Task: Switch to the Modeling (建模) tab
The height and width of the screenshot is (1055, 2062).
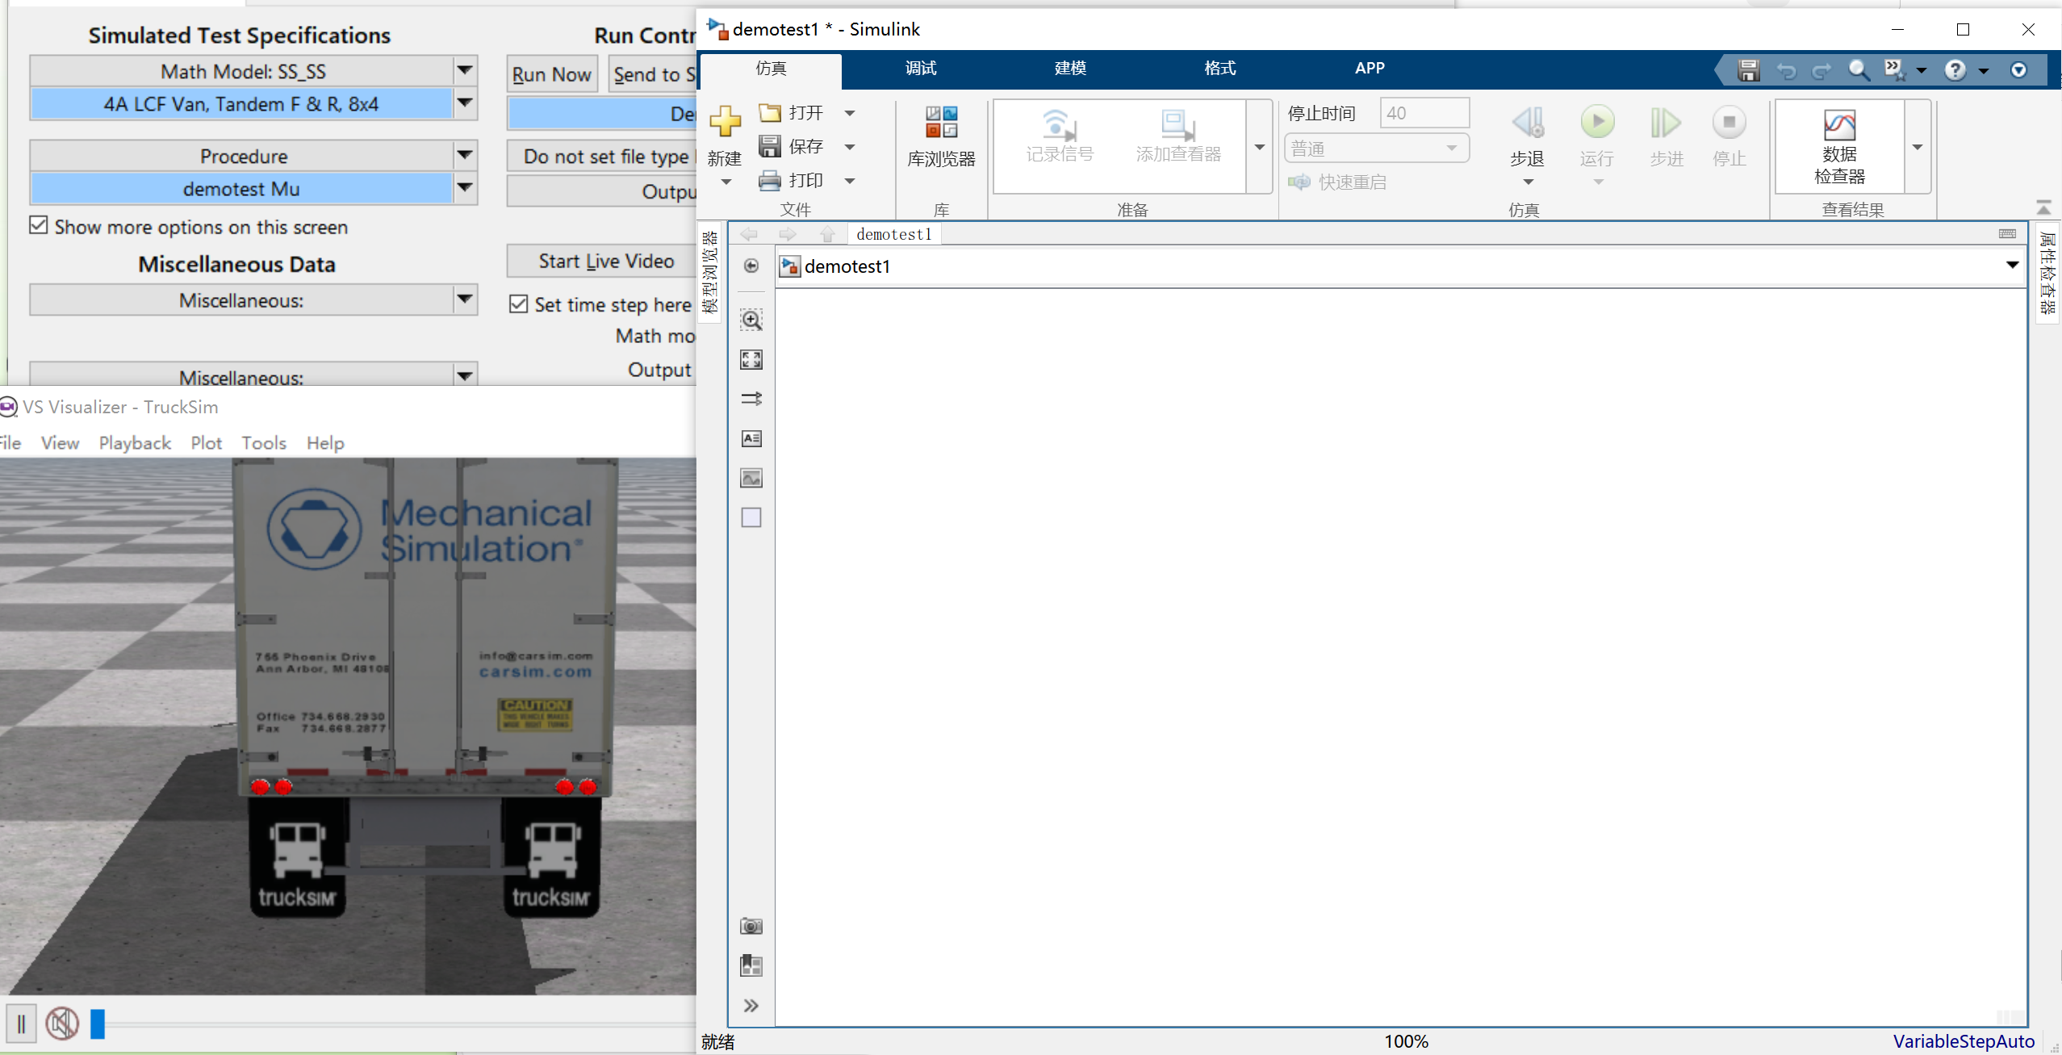Action: coord(1070,69)
